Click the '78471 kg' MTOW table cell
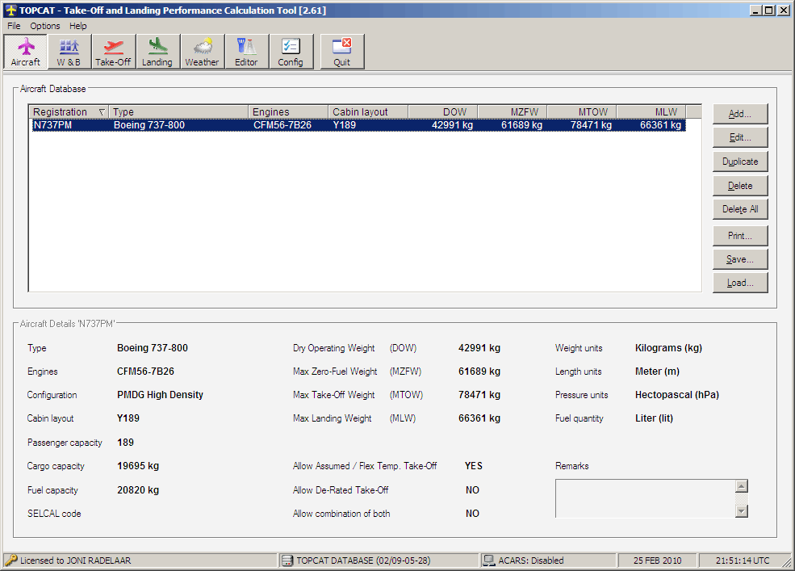Image resolution: width=795 pixels, height=571 pixels. click(591, 125)
